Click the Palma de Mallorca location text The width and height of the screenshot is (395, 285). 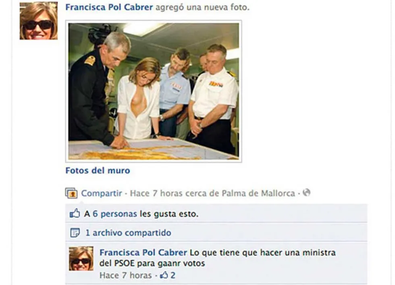click(x=258, y=193)
